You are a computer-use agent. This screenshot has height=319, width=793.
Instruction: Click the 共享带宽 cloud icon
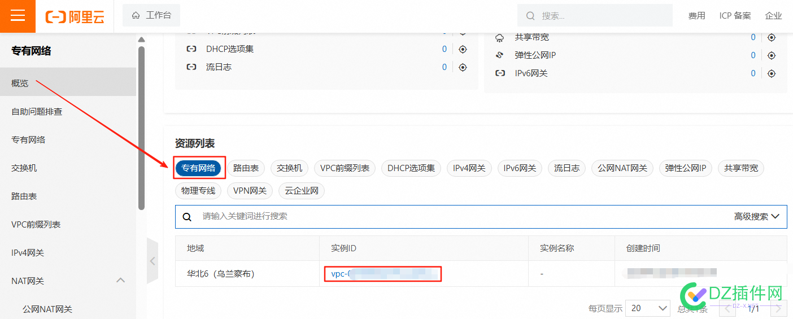[x=500, y=38]
